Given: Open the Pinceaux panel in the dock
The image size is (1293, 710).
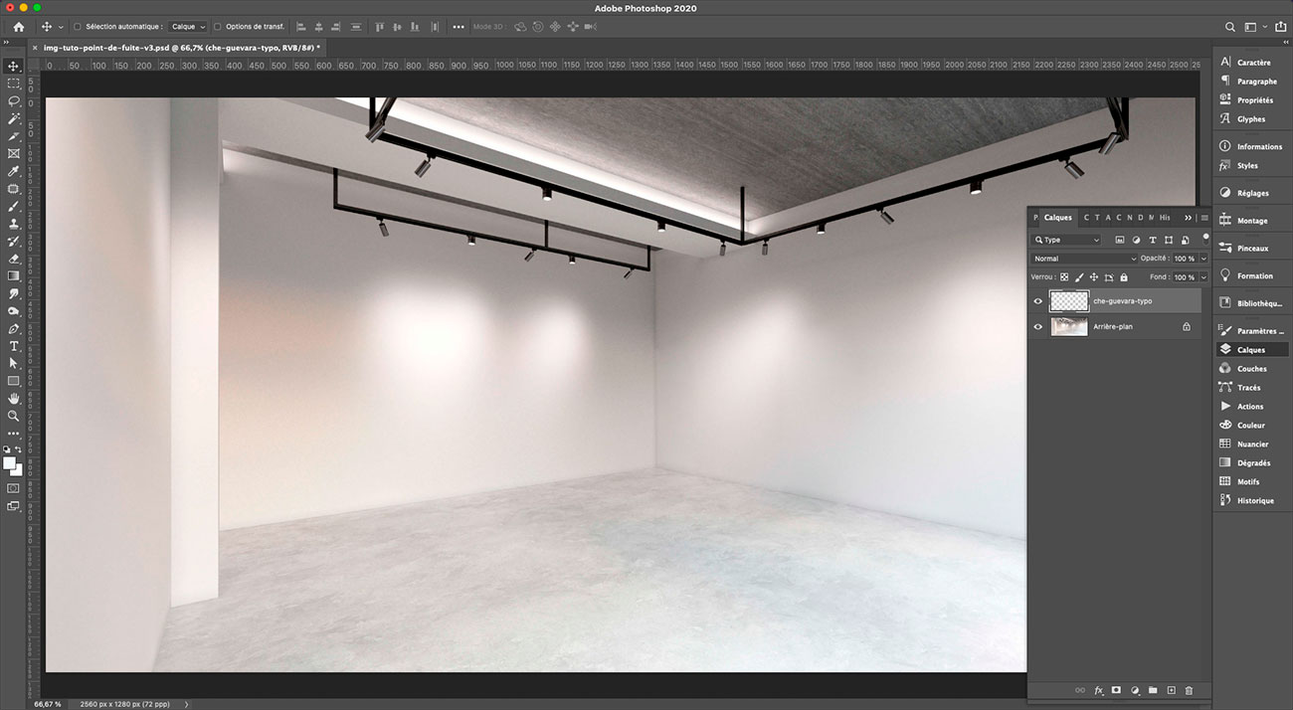Looking at the screenshot, I should click(1251, 247).
